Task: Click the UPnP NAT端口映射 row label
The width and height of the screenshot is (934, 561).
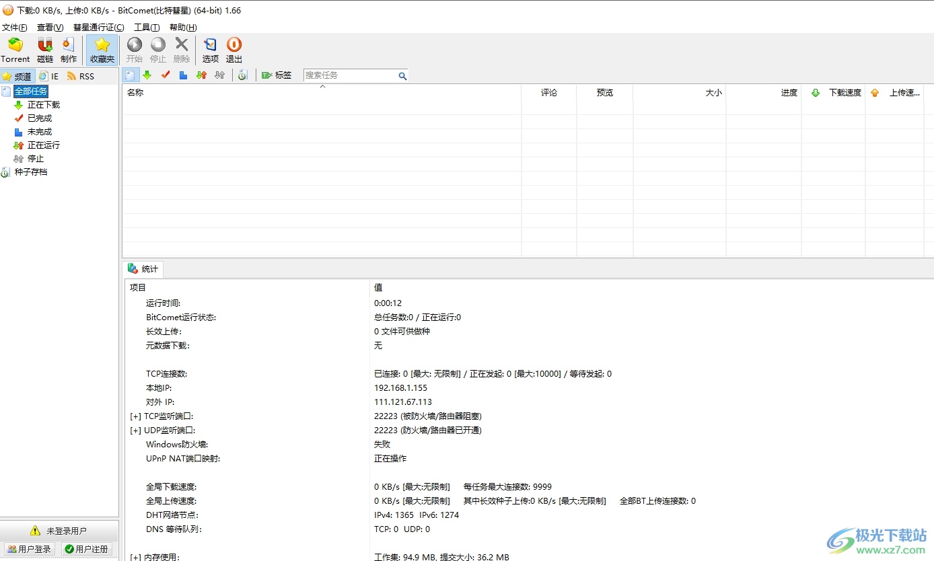Action: coord(183,459)
